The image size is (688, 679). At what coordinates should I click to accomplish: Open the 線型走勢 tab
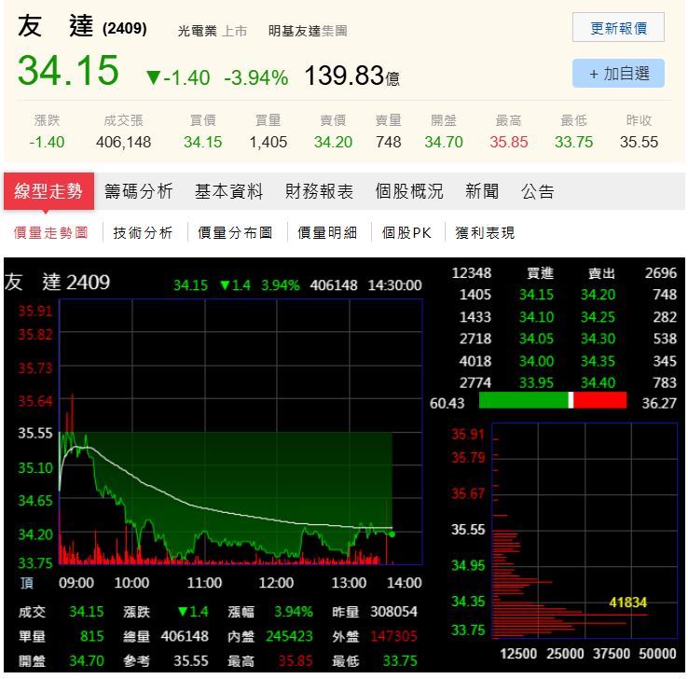48,191
